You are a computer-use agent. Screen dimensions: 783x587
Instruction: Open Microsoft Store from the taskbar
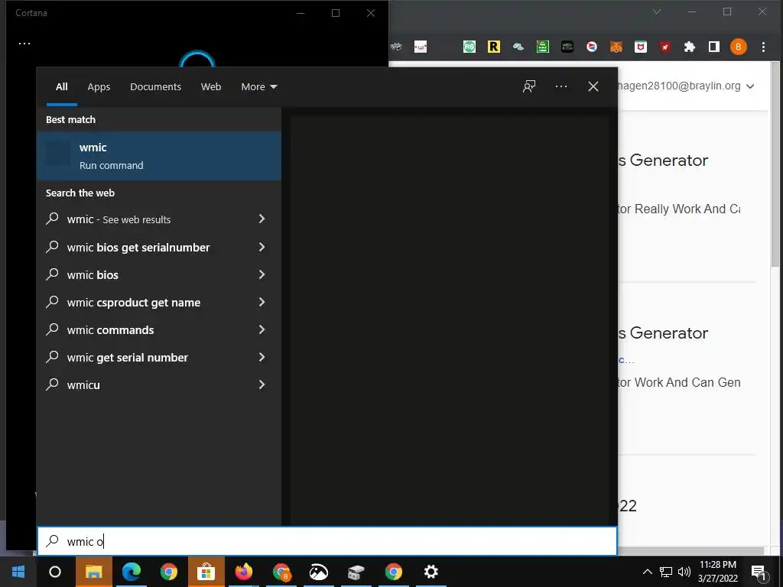tap(206, 572)
